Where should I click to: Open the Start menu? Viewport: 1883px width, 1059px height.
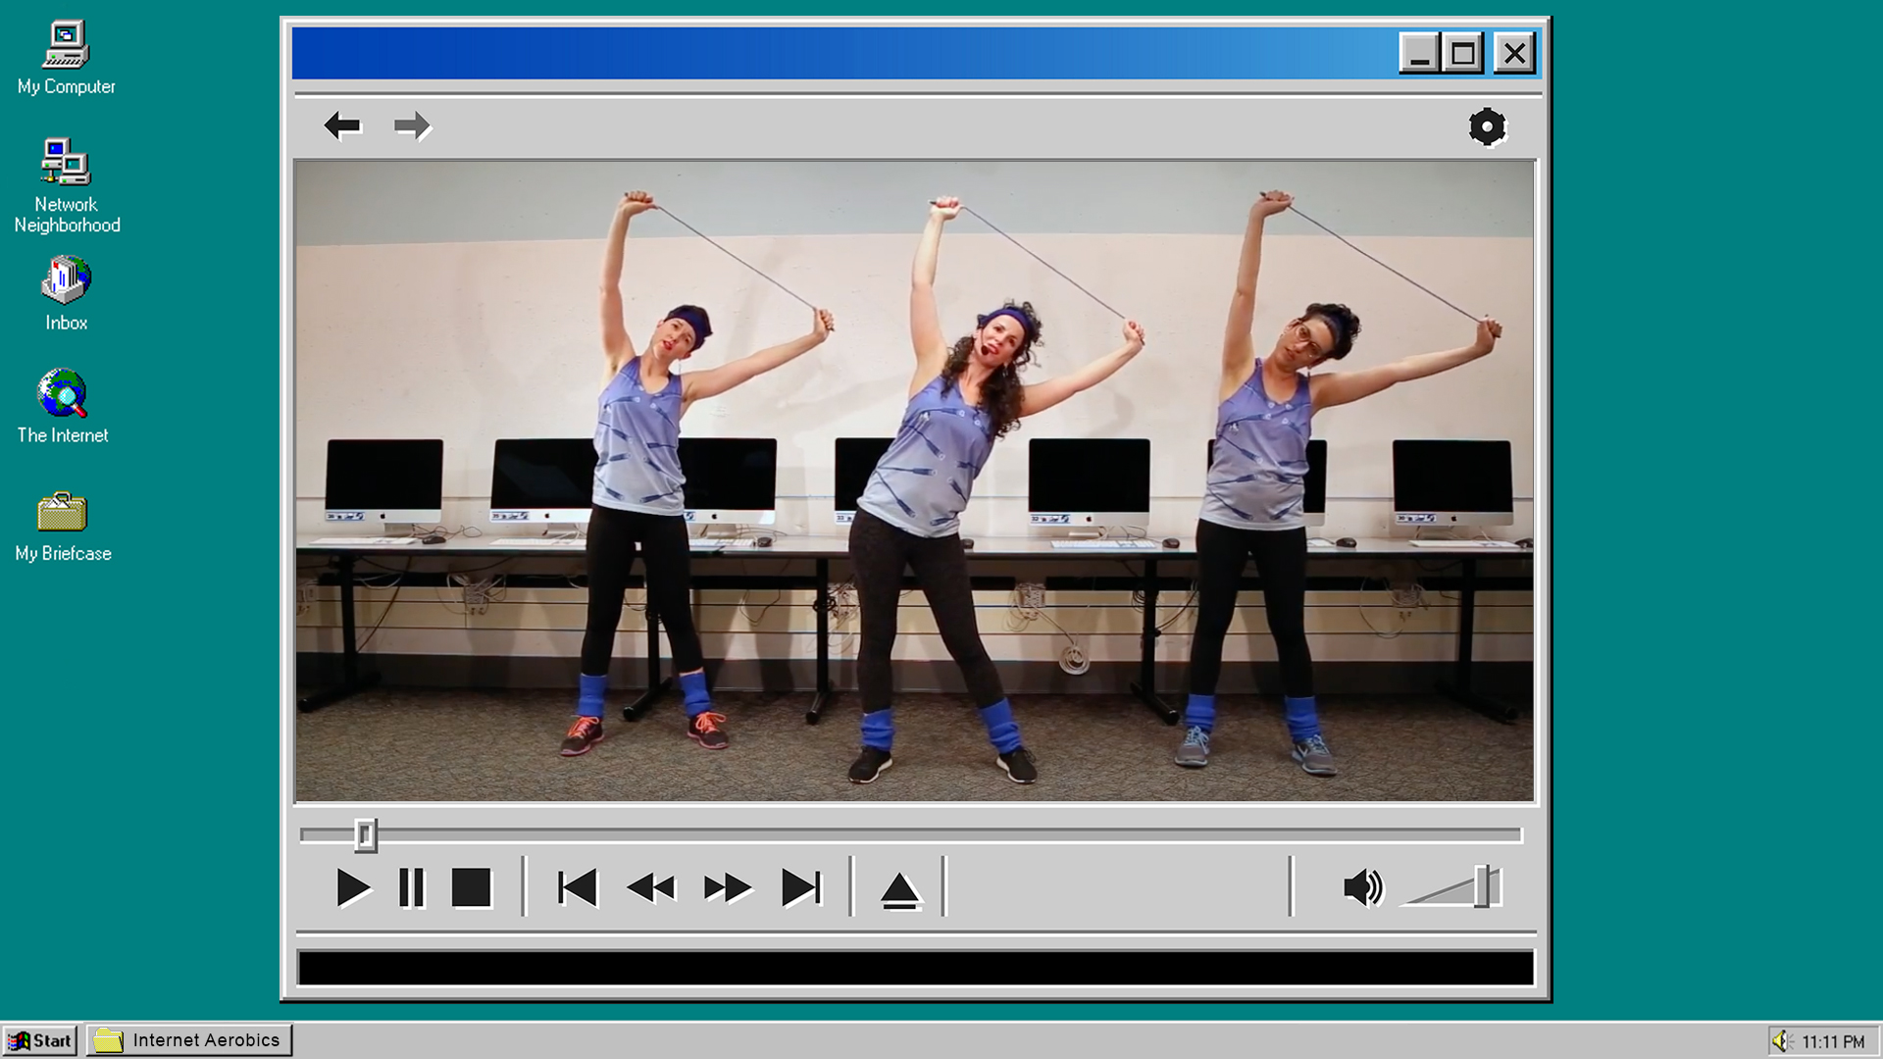(40, 1040)
